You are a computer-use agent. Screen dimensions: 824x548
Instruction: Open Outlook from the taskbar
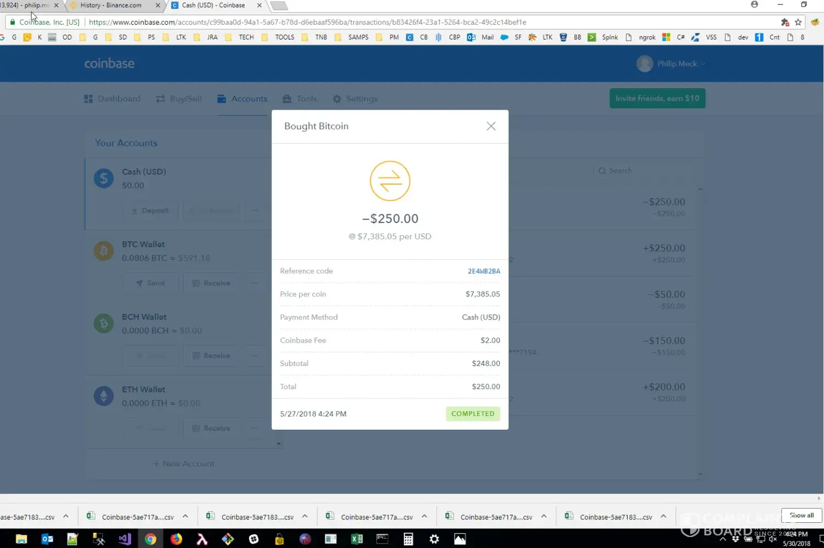(47, 539)
